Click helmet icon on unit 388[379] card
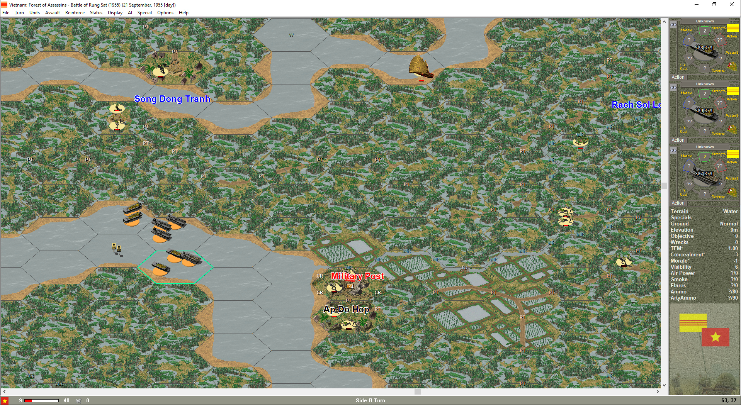Image resolution: width=741 pixels, height=405 pixels. point(732,66)
